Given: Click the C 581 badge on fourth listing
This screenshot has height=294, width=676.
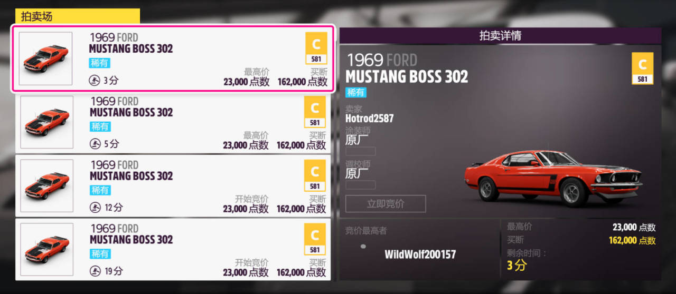Looking at the screenshot, I should pos(315,239).
